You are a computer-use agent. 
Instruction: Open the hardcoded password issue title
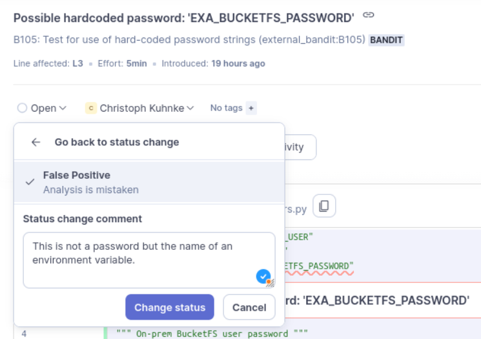pyautogui.click(x=184, y=15)
